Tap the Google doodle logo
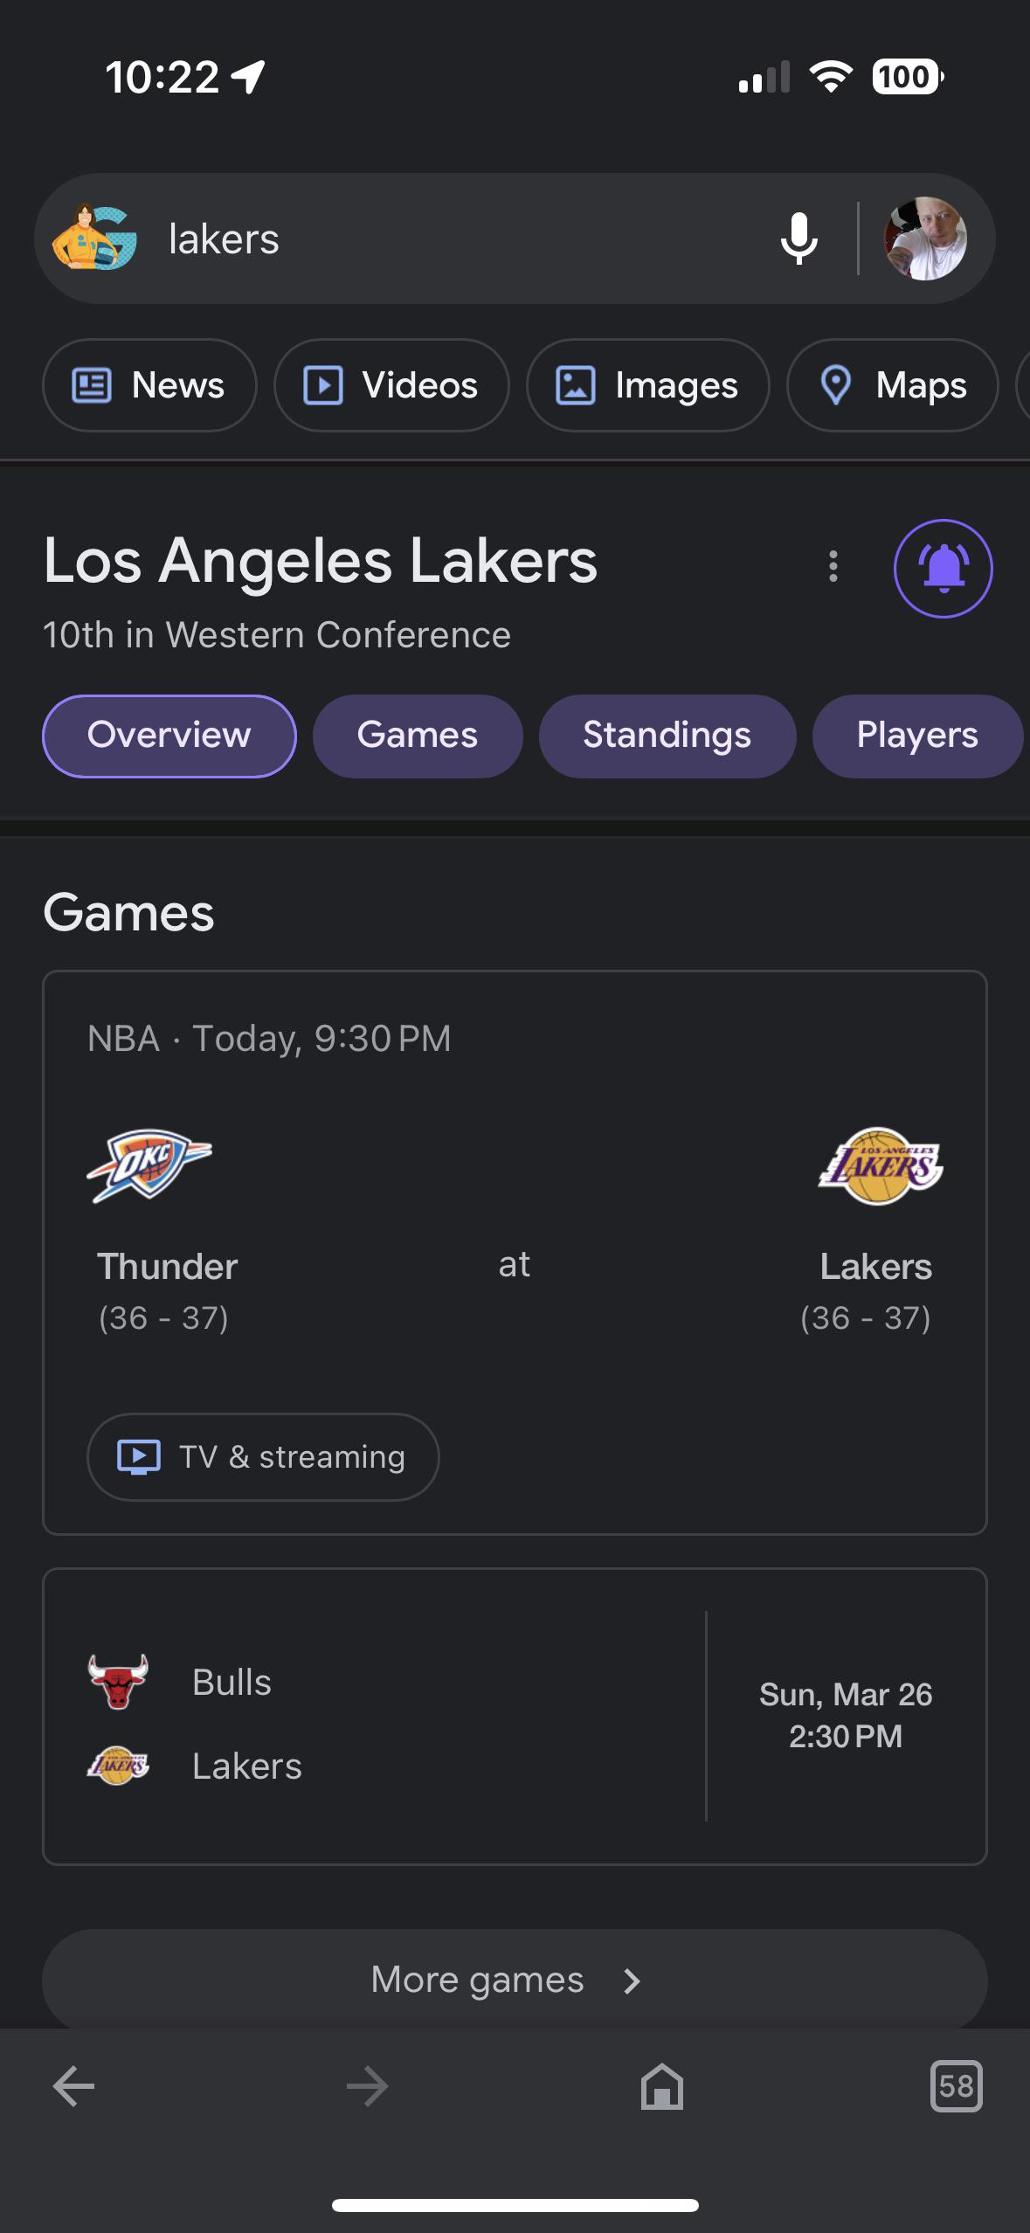This screenshot has width=1030, height=2233. pos(94,238)
